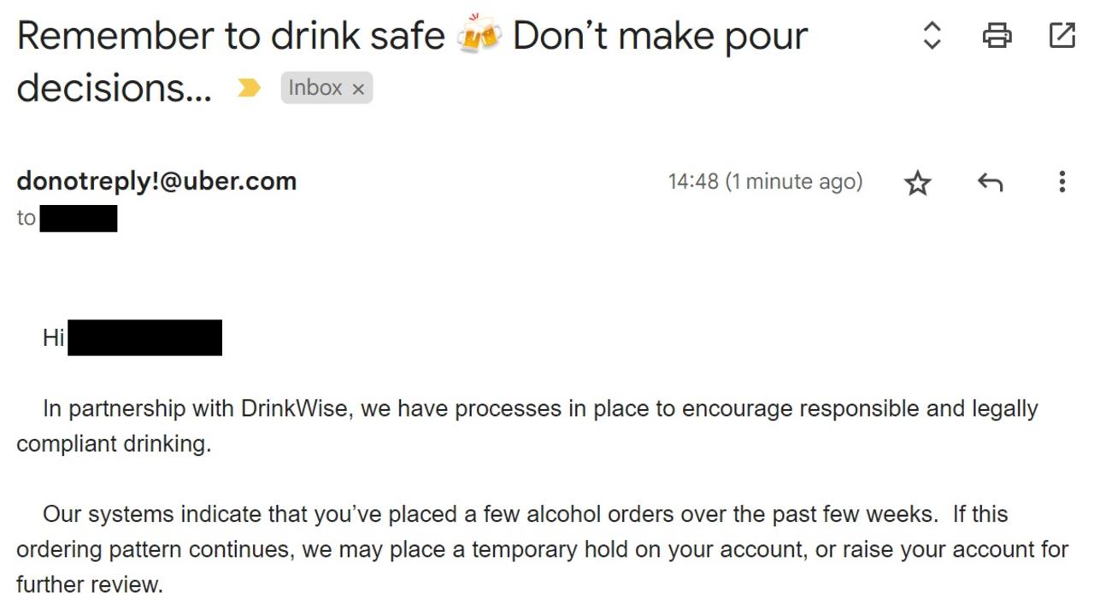Click the Inbox label chip
Screen dimensions: 1094x615
click(x=315, y=88)
